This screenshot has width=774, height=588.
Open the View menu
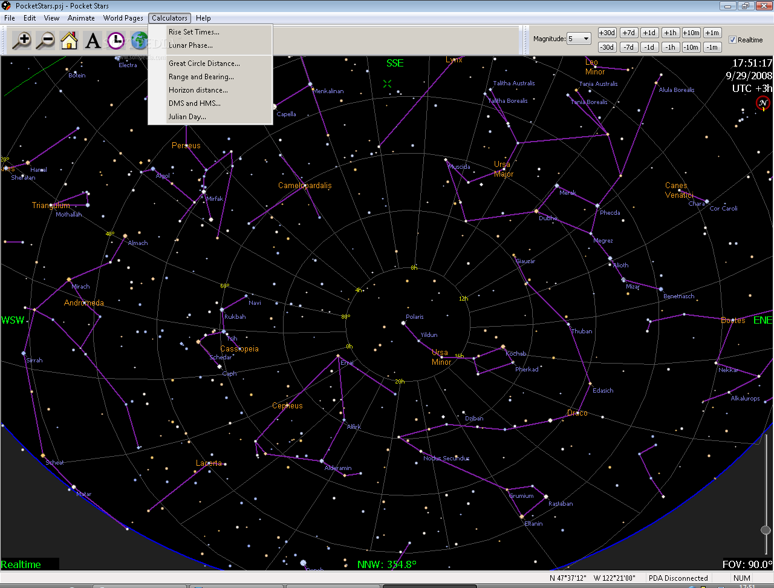point(52,18)
